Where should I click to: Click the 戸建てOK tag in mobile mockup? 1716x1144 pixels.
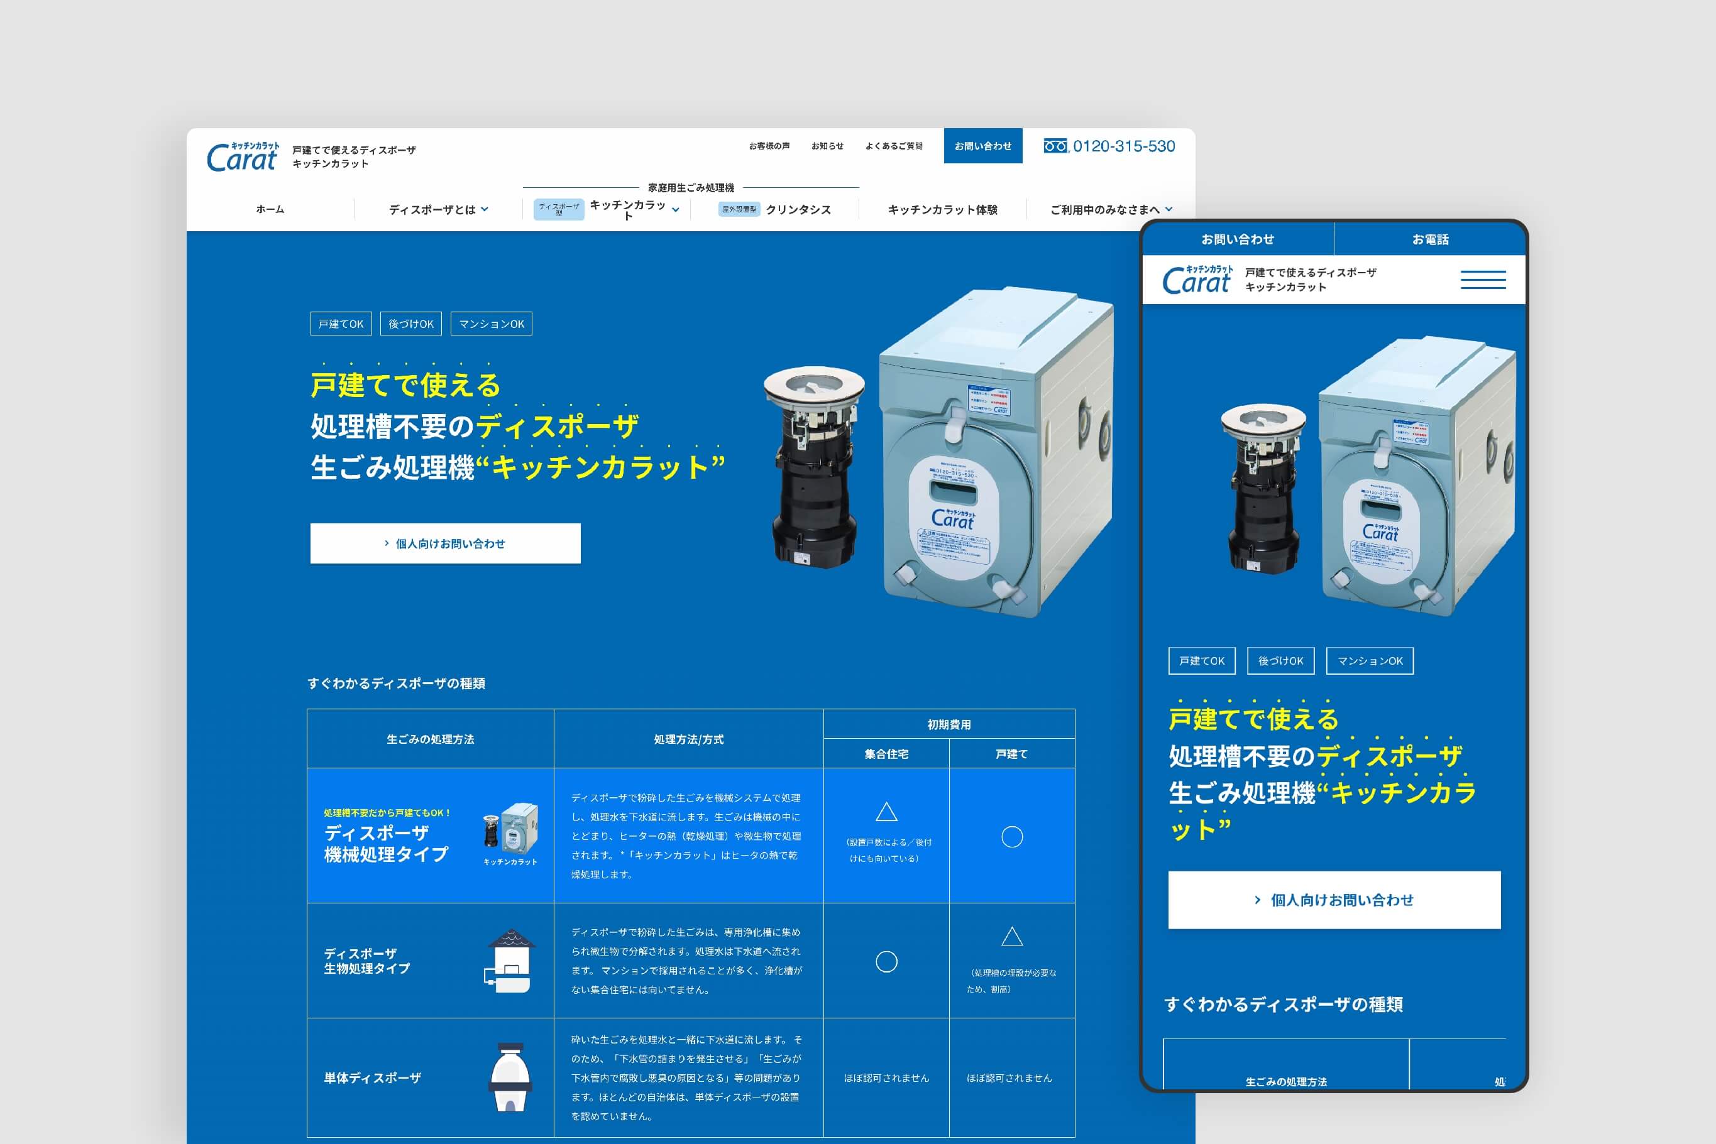1201,660
